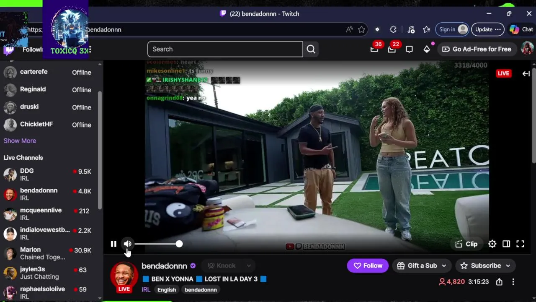Add page to favorites star icon
Screen dimensions: 536x302
362,29
